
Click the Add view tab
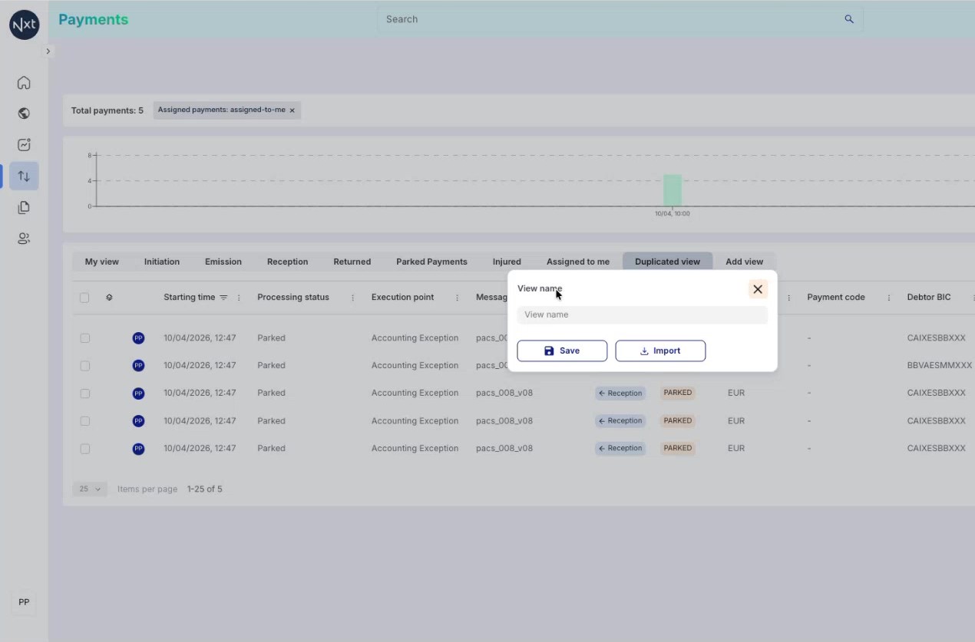coord(744,262)
